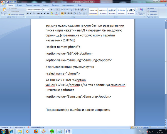Open Разметка страницы ribbon tab
This screenshot has height=134, width=167.
(x=33, y=5)
